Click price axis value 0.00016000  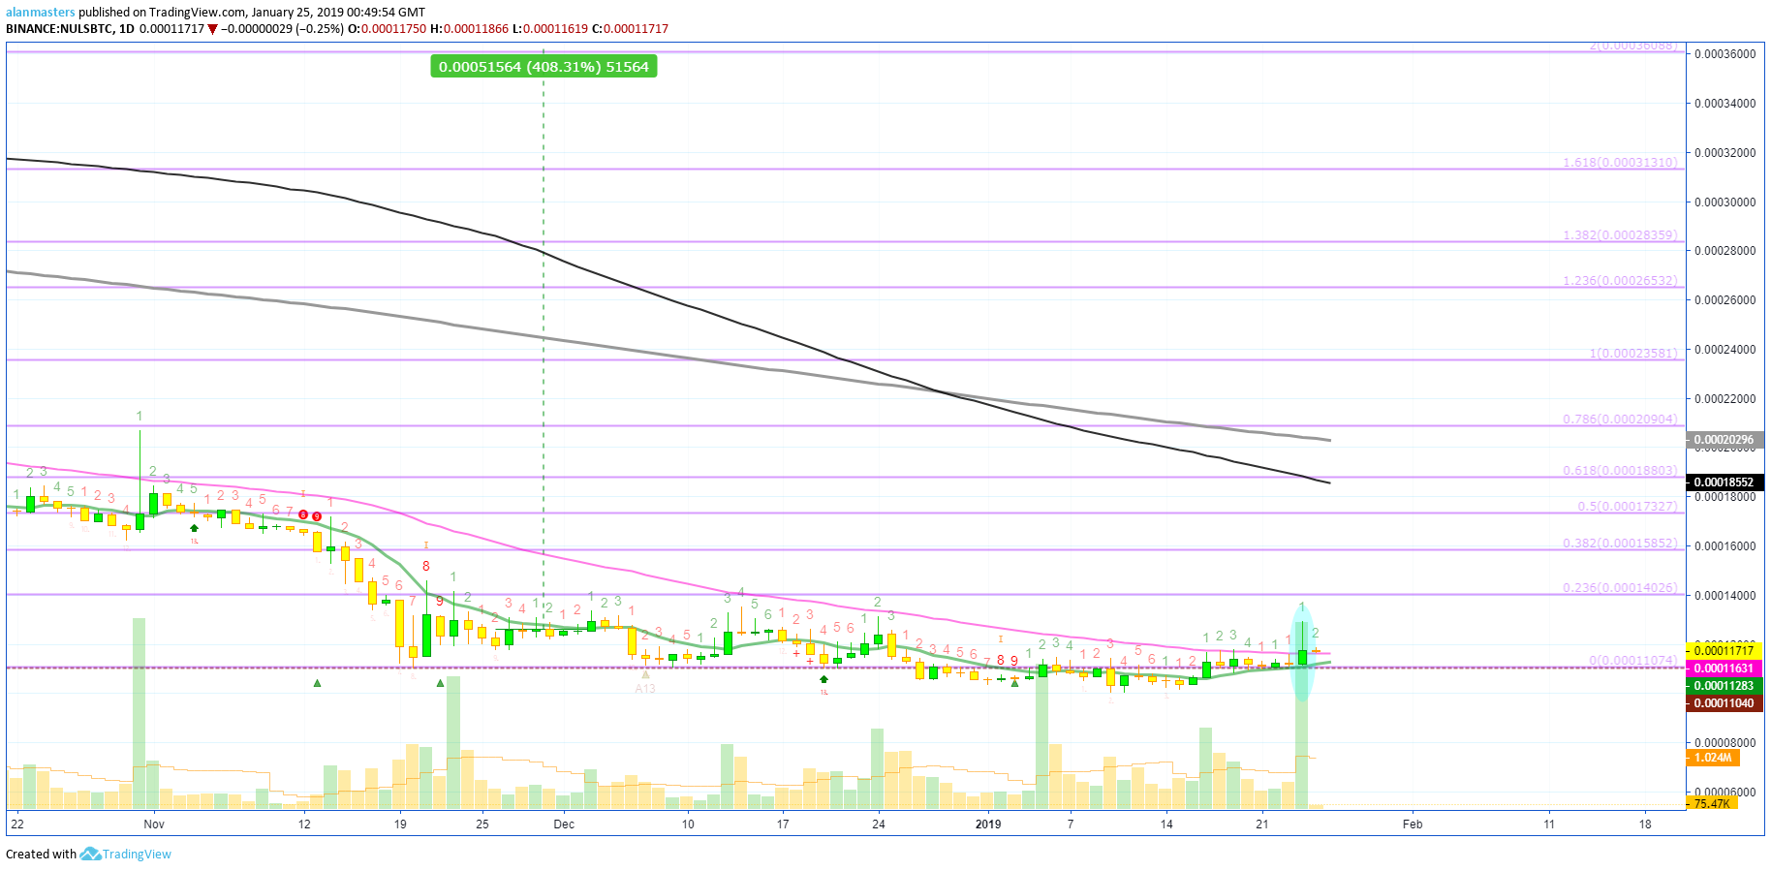[x=1724, y=546]
